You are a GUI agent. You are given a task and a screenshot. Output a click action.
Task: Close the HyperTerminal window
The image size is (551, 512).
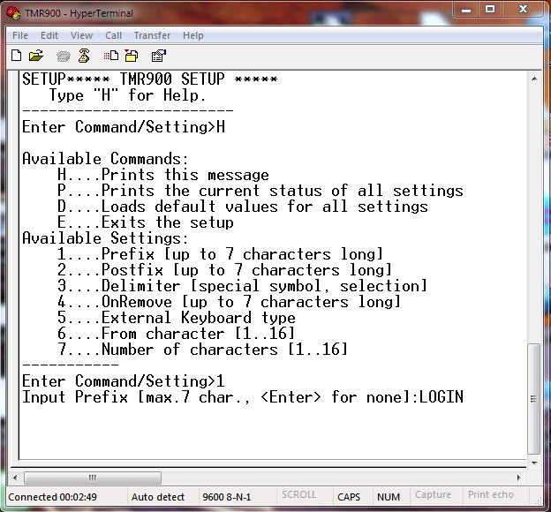click(x=524, y=10)
